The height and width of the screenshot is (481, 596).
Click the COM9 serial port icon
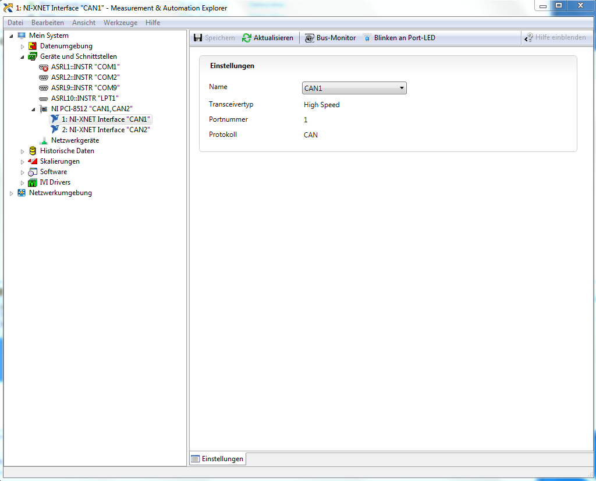pyautogui.click(x=44, y=88)
